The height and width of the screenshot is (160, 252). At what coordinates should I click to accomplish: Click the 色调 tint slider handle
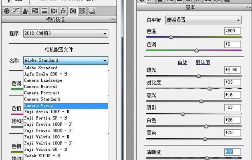(x=197, y=50)
